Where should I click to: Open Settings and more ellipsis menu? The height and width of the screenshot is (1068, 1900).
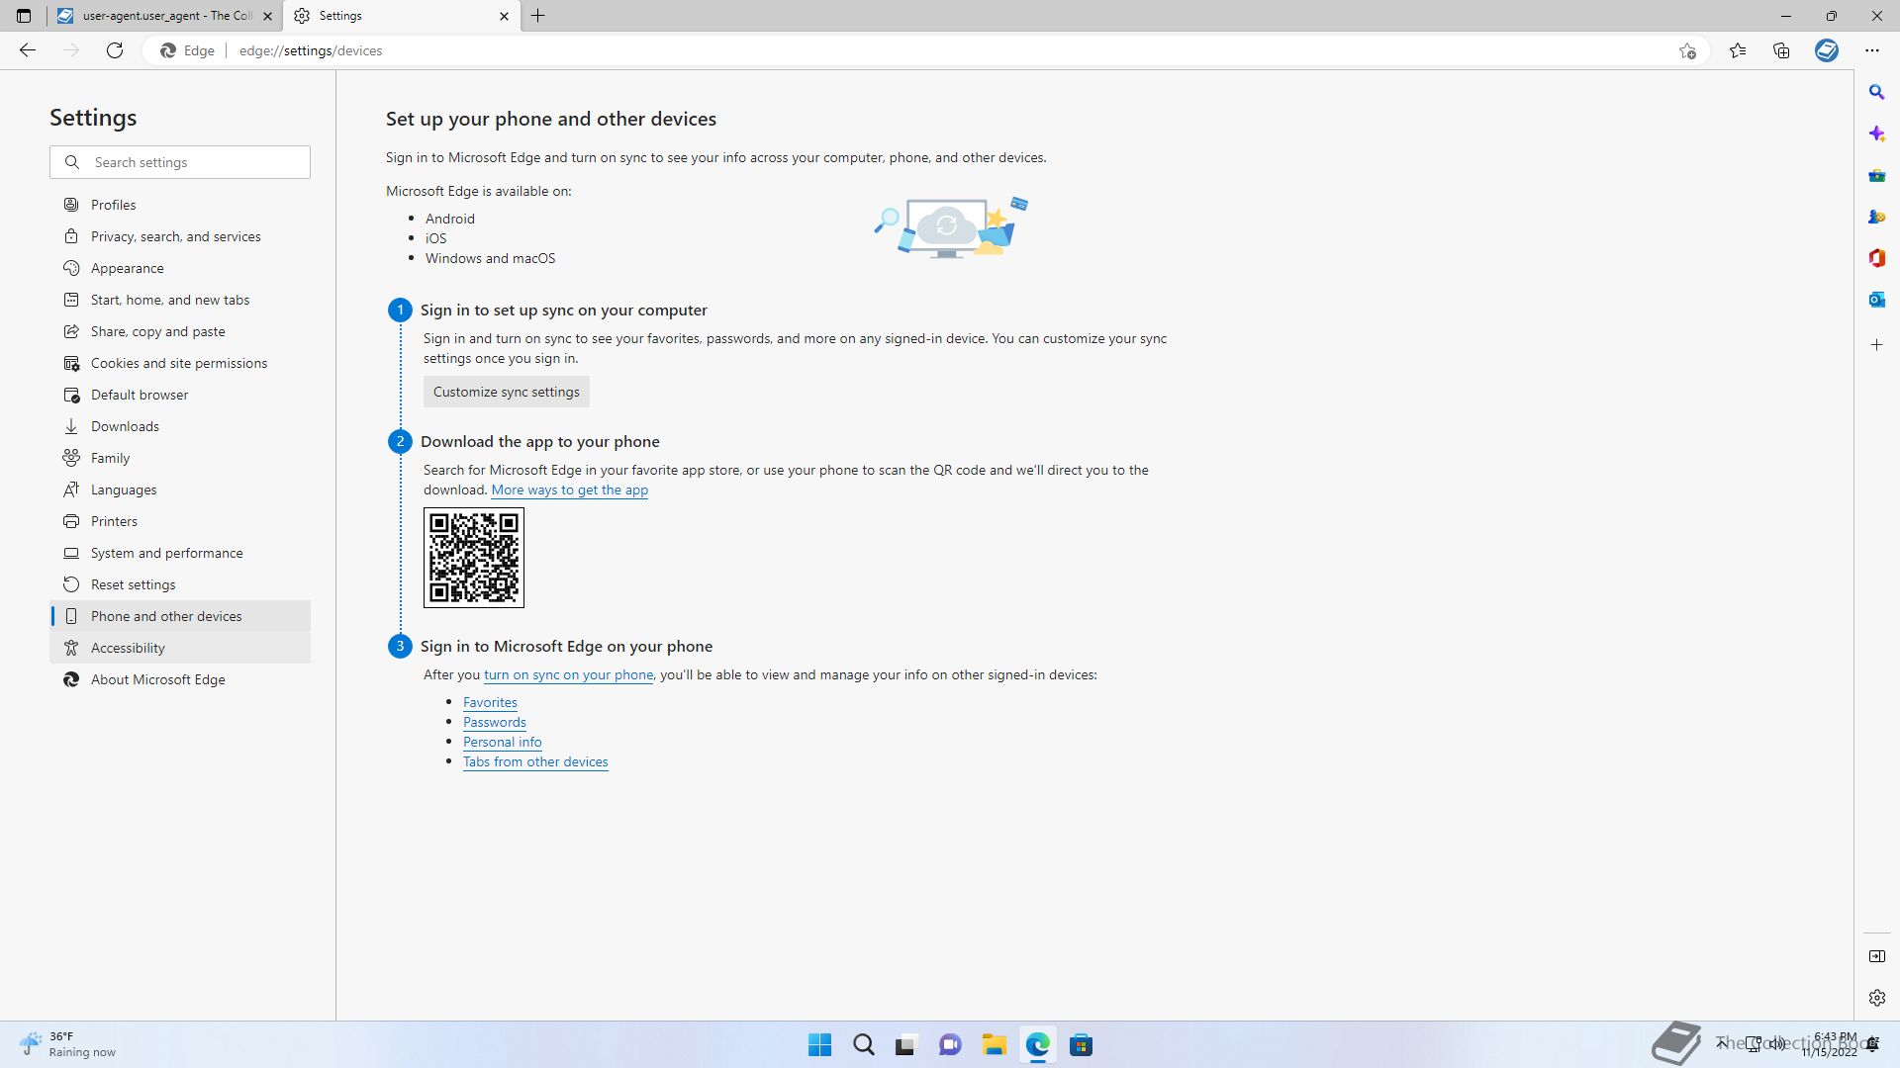pyautogui.click(x=1871, y=50)
